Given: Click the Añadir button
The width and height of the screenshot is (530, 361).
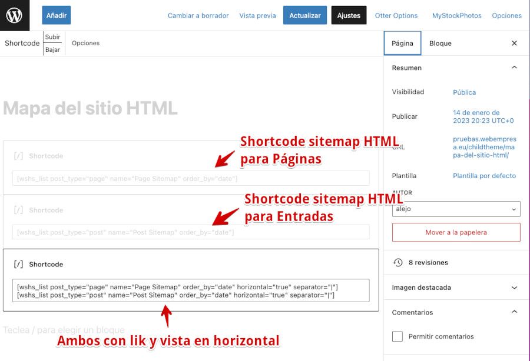Looking at the screenshot, I should pyautogui.click(x=57, y=15).
